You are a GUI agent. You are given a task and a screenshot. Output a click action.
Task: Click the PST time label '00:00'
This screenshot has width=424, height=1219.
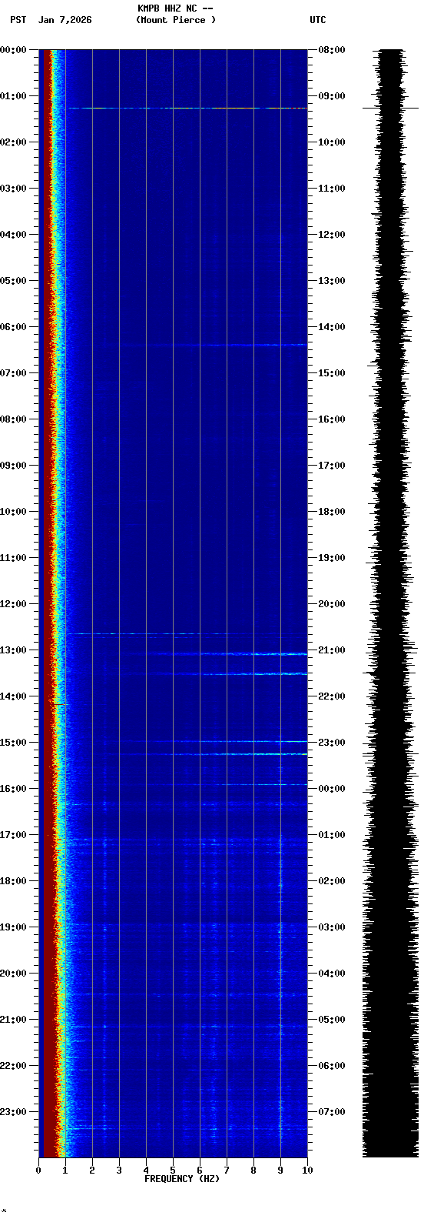point(13,50)
